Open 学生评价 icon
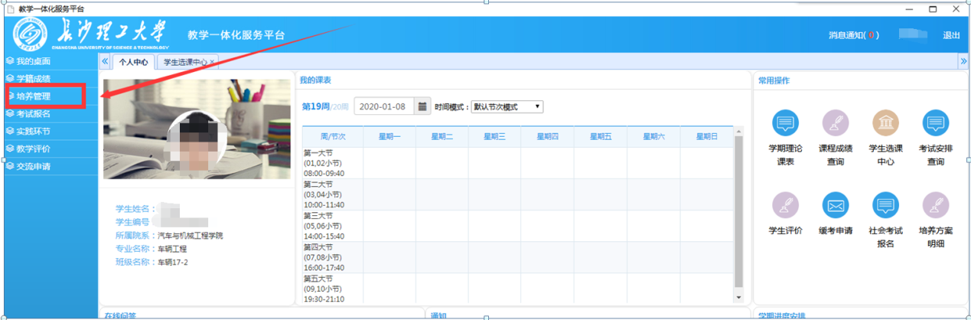 785,205
